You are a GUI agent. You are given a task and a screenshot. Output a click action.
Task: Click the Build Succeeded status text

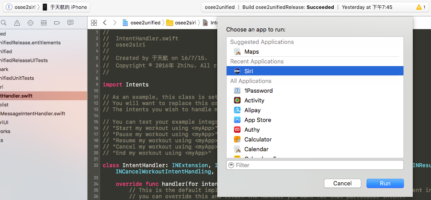pos(288,7)
